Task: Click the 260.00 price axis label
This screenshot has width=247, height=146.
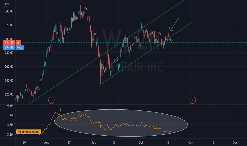Action: coord(9,67)
